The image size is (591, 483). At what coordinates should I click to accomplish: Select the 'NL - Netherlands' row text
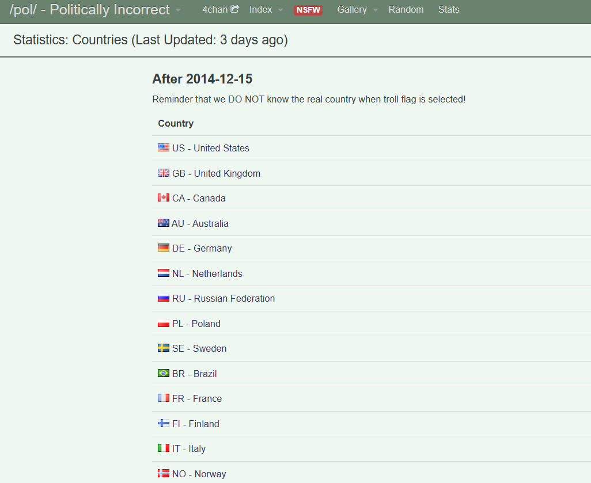[207, 273]
